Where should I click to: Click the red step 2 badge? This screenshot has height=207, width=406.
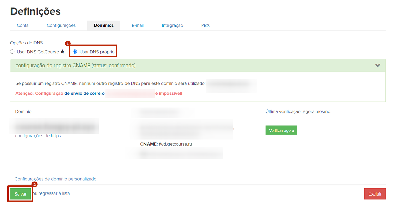point(34,185)
